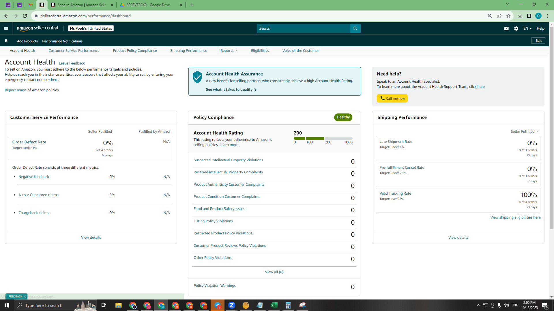The height and width of the screenshot is (311, 554).
Task: Open the Customer Service Performance tab
Action: coord(74,51)
